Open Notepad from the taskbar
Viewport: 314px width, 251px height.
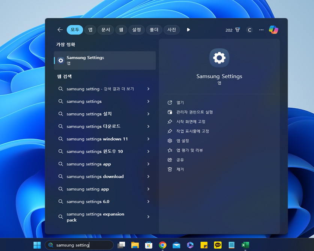[231, 245]
